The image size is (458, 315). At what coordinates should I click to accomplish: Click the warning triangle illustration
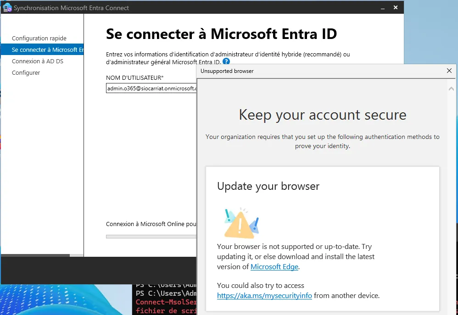[x=241, y=223]
